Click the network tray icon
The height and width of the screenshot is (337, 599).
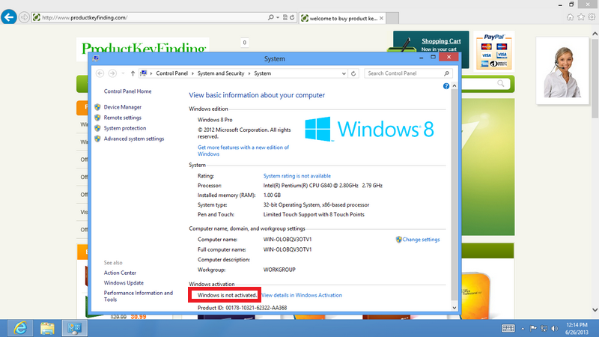point(544,328)
